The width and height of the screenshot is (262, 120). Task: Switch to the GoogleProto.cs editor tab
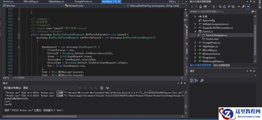click(83, 1)
